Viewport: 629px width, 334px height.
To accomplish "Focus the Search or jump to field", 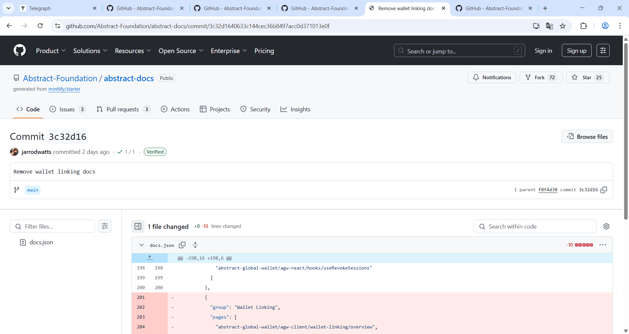I will point(459,51).
